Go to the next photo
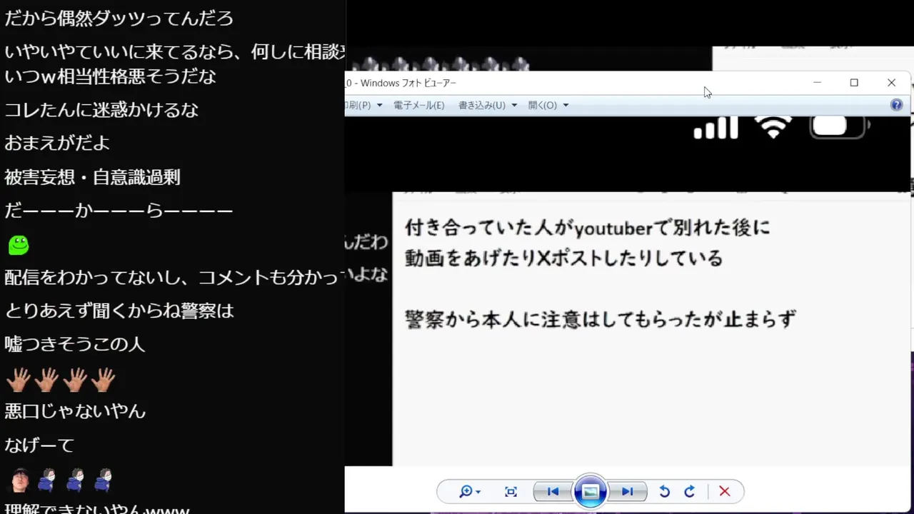The image size is (914, 514). click(x=628, y=491)
